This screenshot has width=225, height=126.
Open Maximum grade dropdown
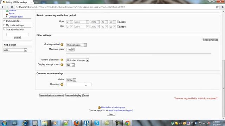coord(70,50)
